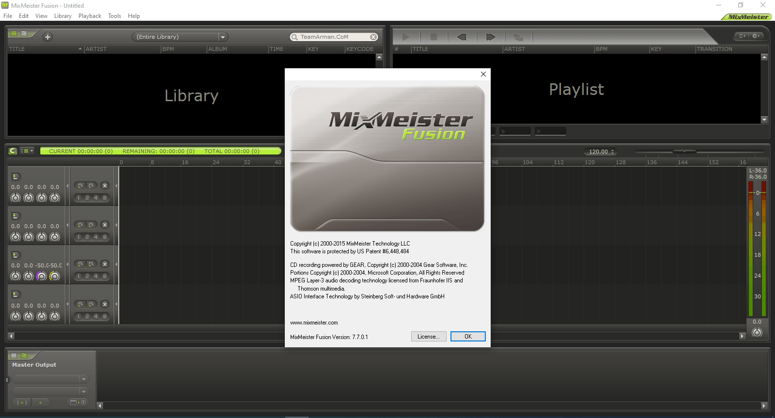Select beat length 8 on first track
The image size is (775, 418).
(105, 198)
